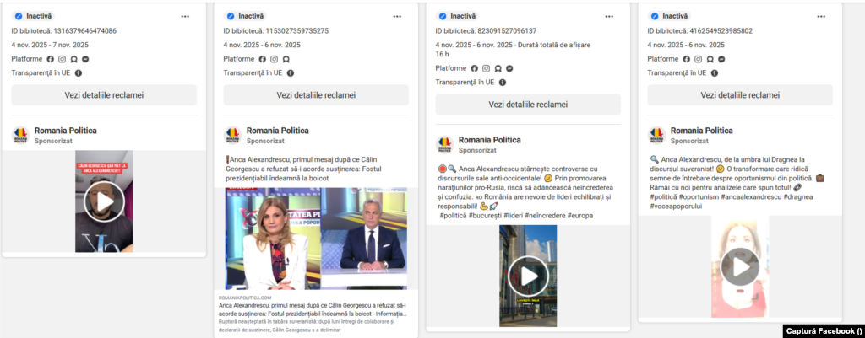
Task: Click Instagram platform icon on ad 1153027359735275
Action: (275, 59)
